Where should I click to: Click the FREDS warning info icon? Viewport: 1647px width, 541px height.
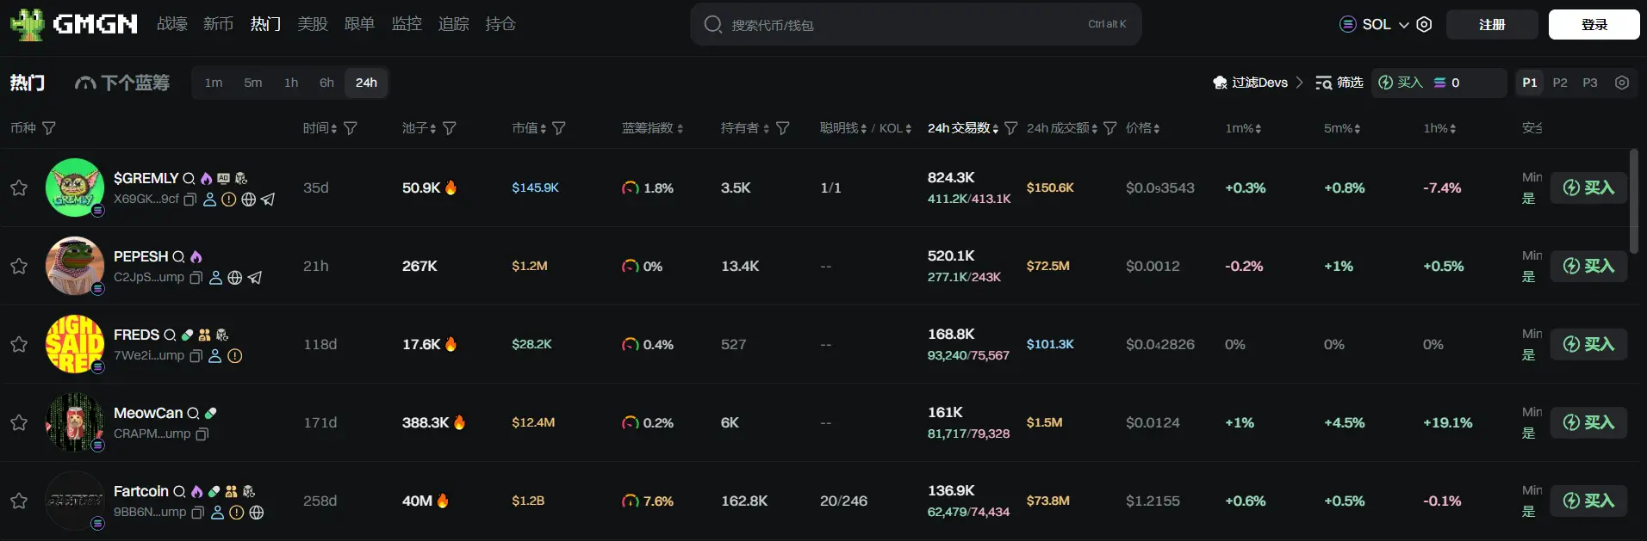pos(235,356)
